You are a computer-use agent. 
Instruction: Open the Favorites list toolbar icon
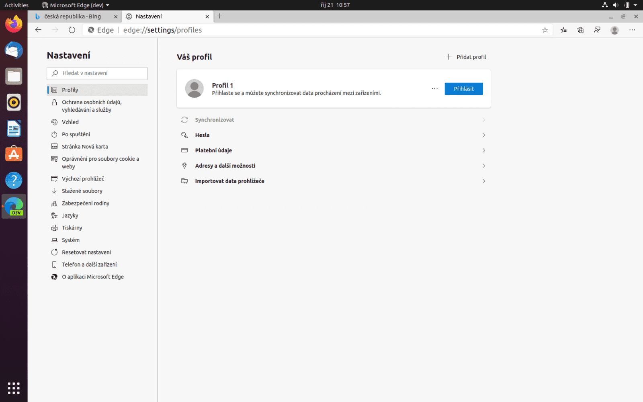[x=563, y=30]
